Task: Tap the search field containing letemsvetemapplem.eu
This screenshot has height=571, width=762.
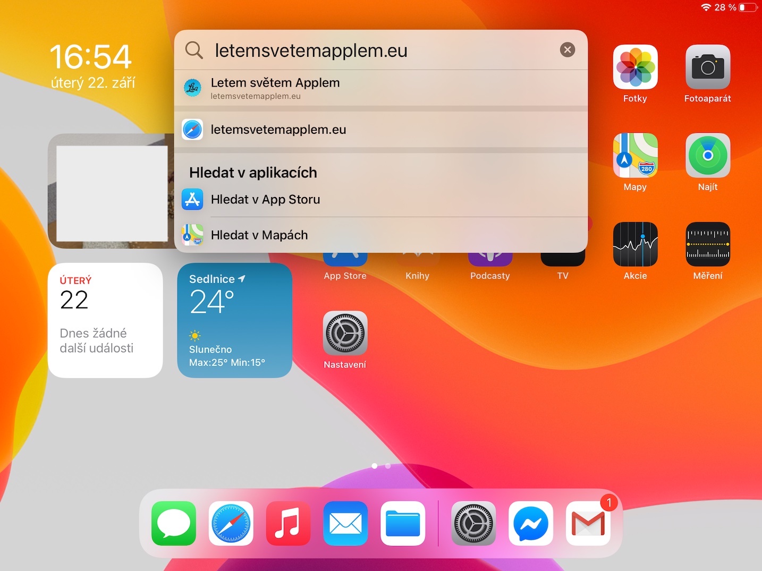Action: tap(381, 50)
